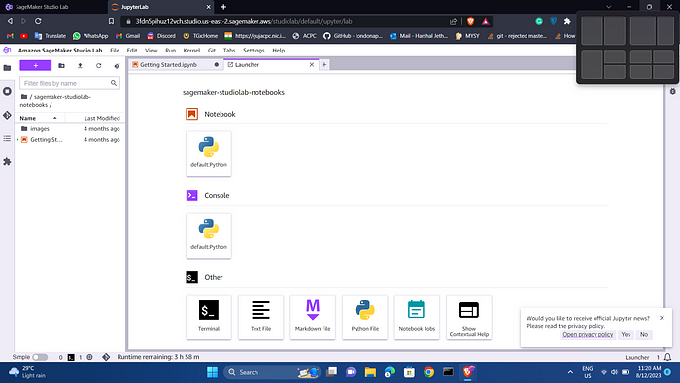Image resolution: width=680 pixels, height=383 pixels.
Task: Click the notification bell in status bar
Action: coord(668,357)
